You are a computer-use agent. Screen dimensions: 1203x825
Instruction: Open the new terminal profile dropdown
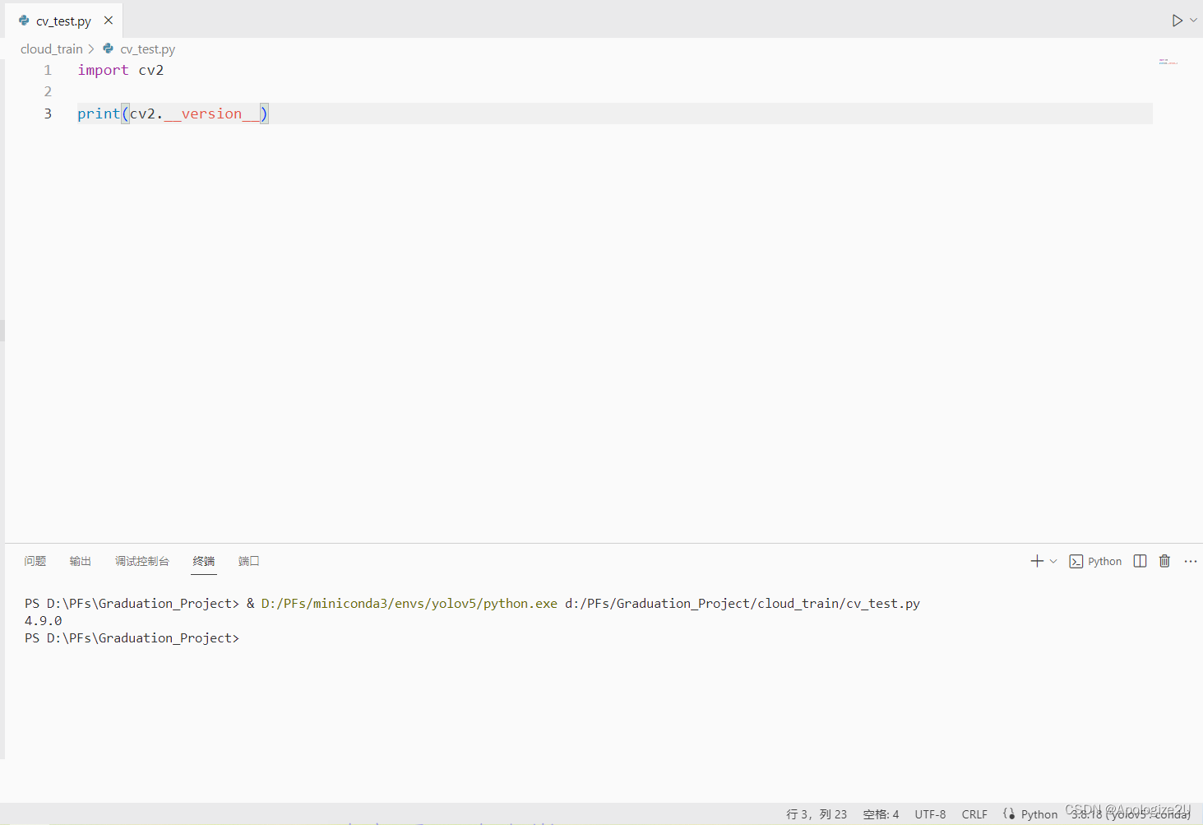click(1053, 561)
